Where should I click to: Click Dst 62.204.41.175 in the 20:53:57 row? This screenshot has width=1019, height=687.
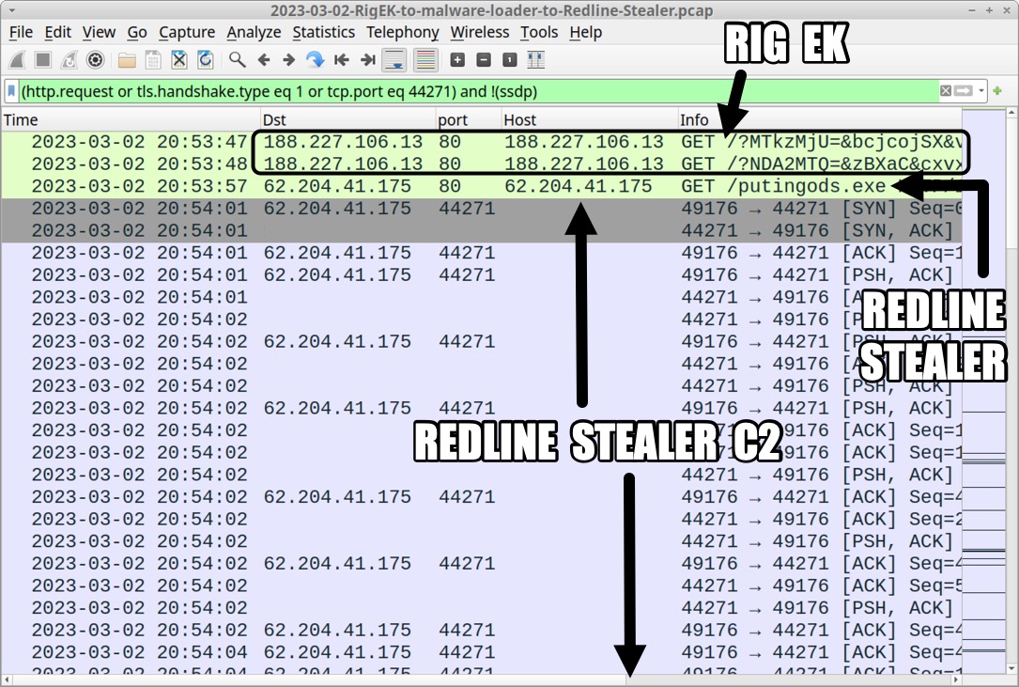(x=337, y=187)
